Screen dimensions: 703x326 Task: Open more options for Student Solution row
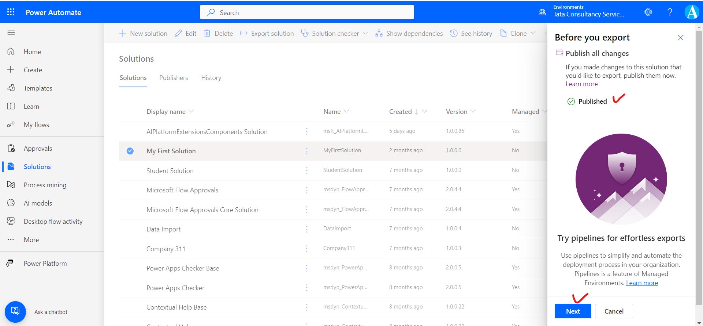coord(307,170)
